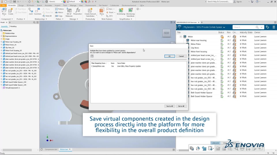Click No to All button
277x155 pixels.
tap(181, 106)
